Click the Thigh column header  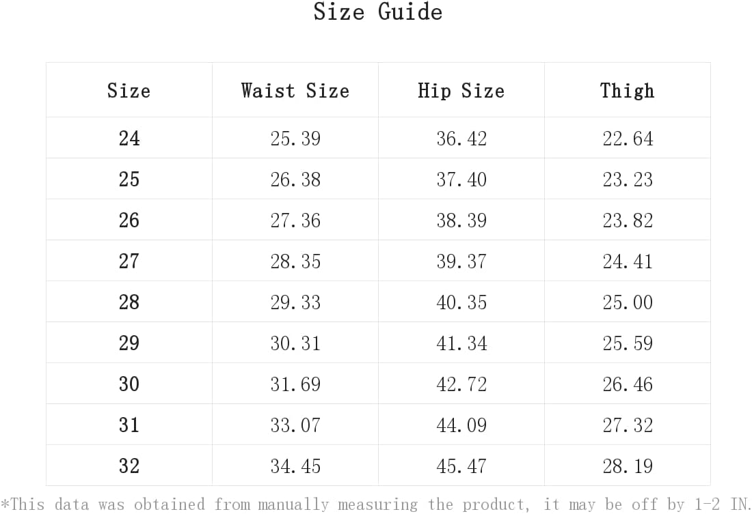(x=627, y=91)
